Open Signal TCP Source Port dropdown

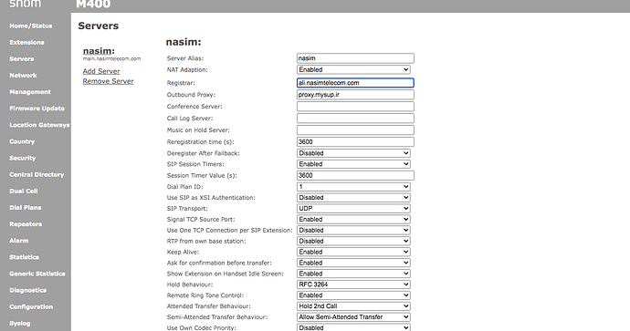[x=353, y=219]
